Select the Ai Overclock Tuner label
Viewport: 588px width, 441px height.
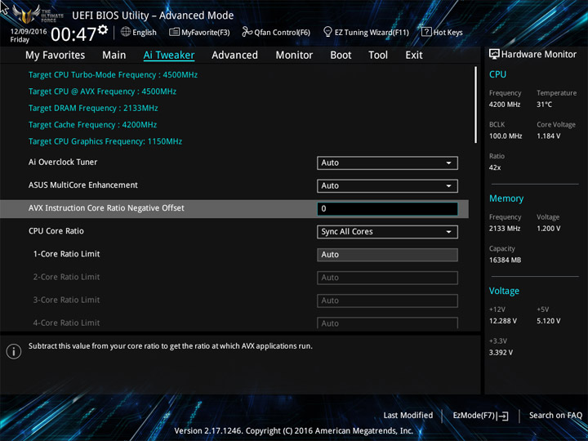[63, 162]
